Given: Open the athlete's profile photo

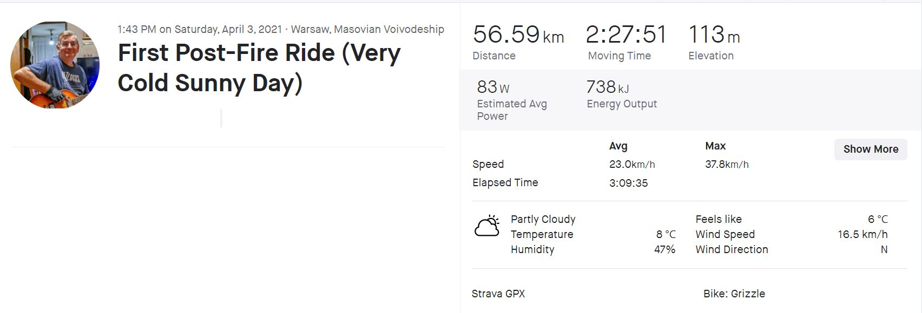Looking at the screenshot, I should (55, 65).
